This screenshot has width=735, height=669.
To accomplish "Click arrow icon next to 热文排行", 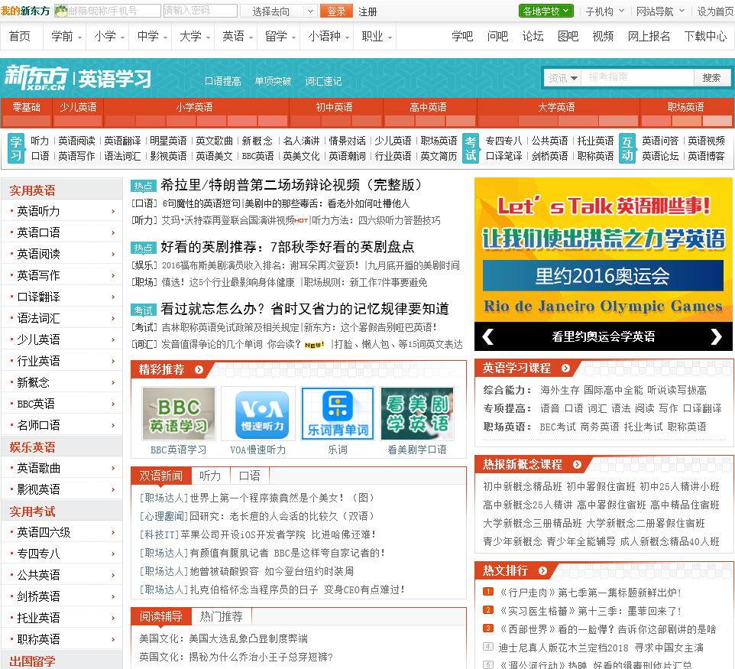I will tap(542, 571).
